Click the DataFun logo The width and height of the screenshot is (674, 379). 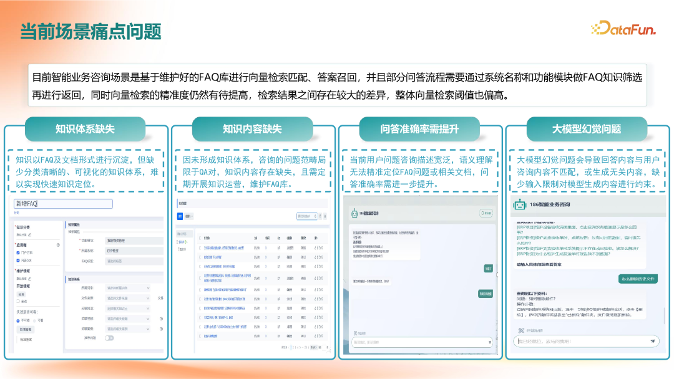[x=623, y=28]
